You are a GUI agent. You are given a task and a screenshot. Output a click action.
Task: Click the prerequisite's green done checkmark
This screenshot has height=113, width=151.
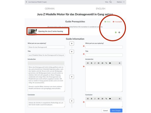[x=116, y=33]
